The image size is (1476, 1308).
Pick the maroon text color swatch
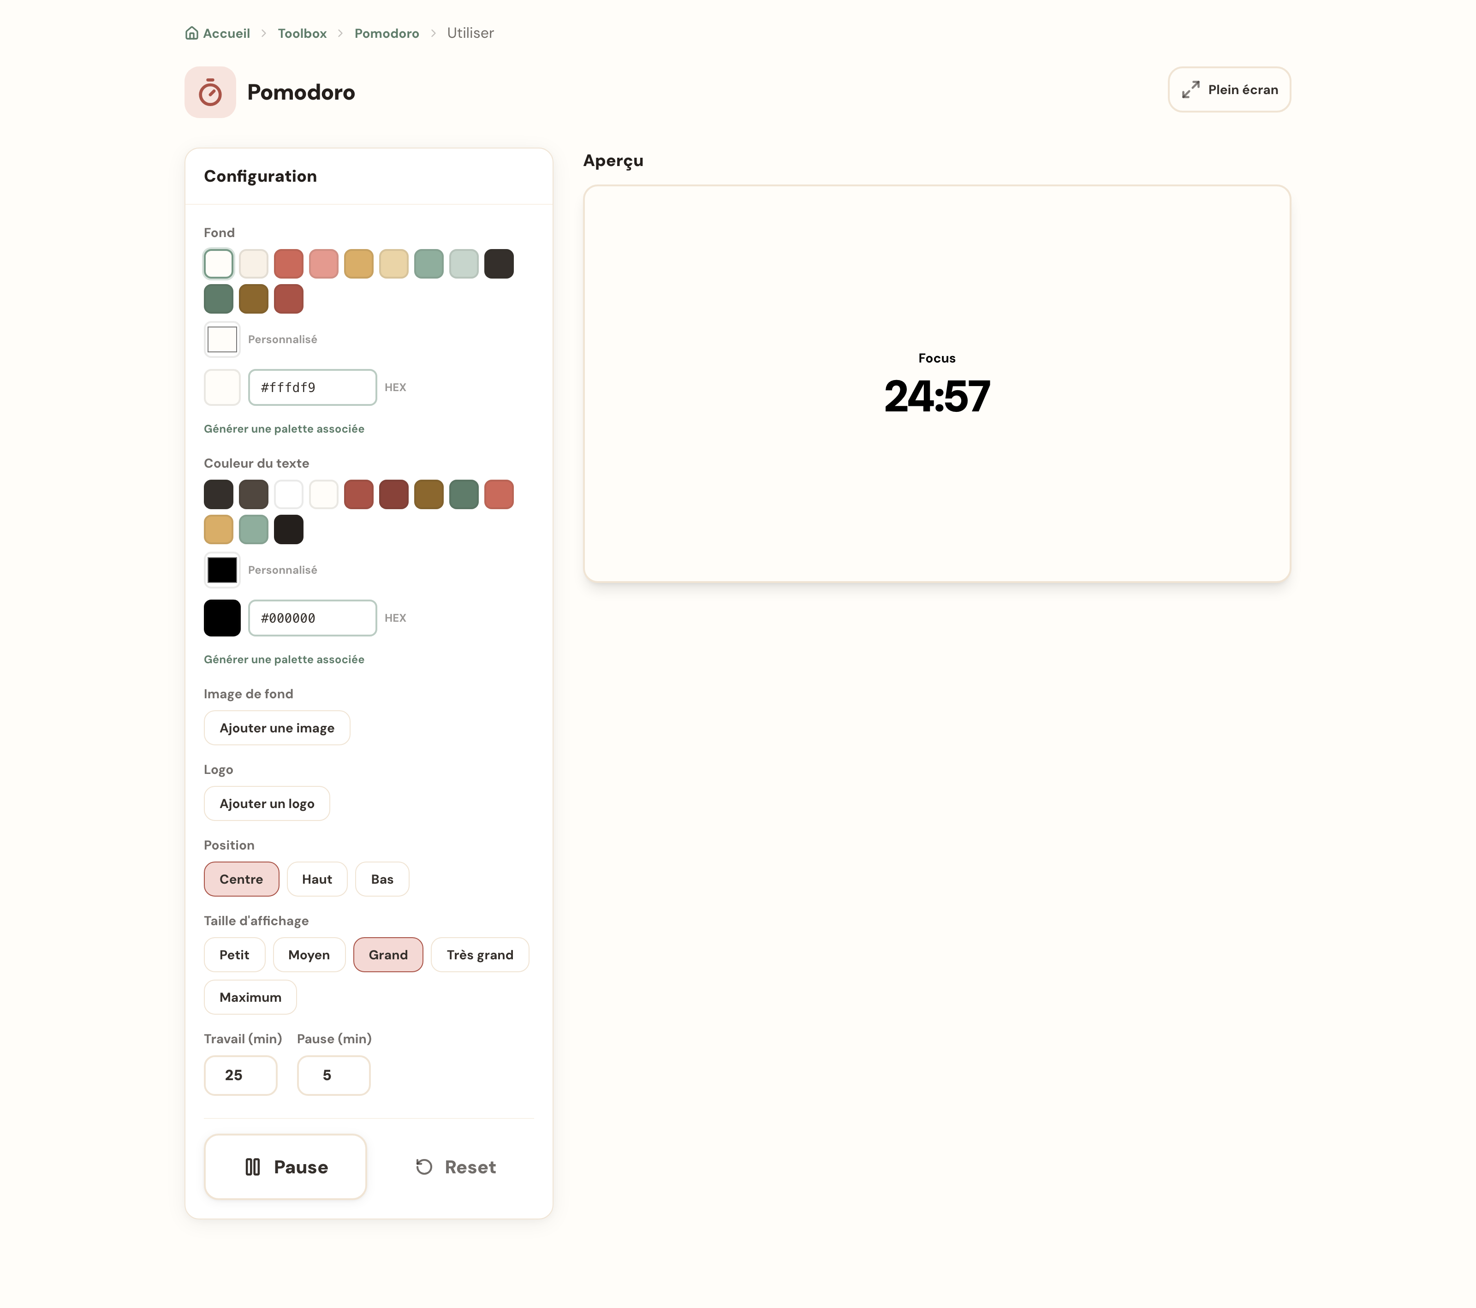point(393,495)
